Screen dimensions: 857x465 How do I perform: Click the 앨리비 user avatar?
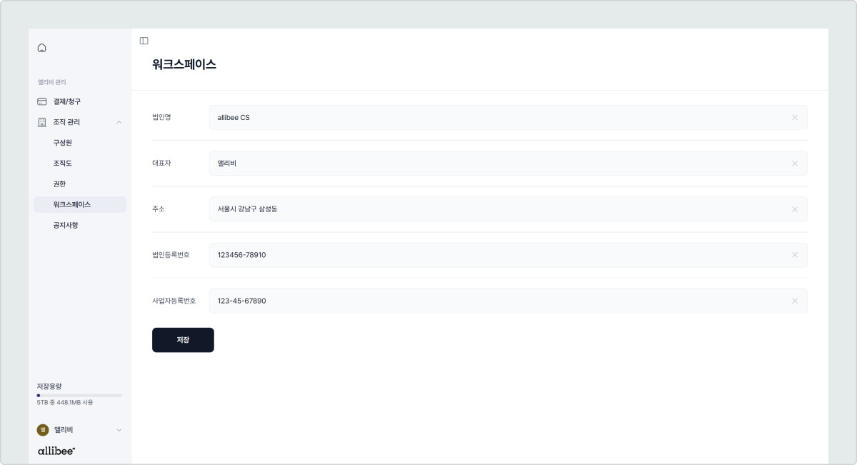[x=42, y=430]
